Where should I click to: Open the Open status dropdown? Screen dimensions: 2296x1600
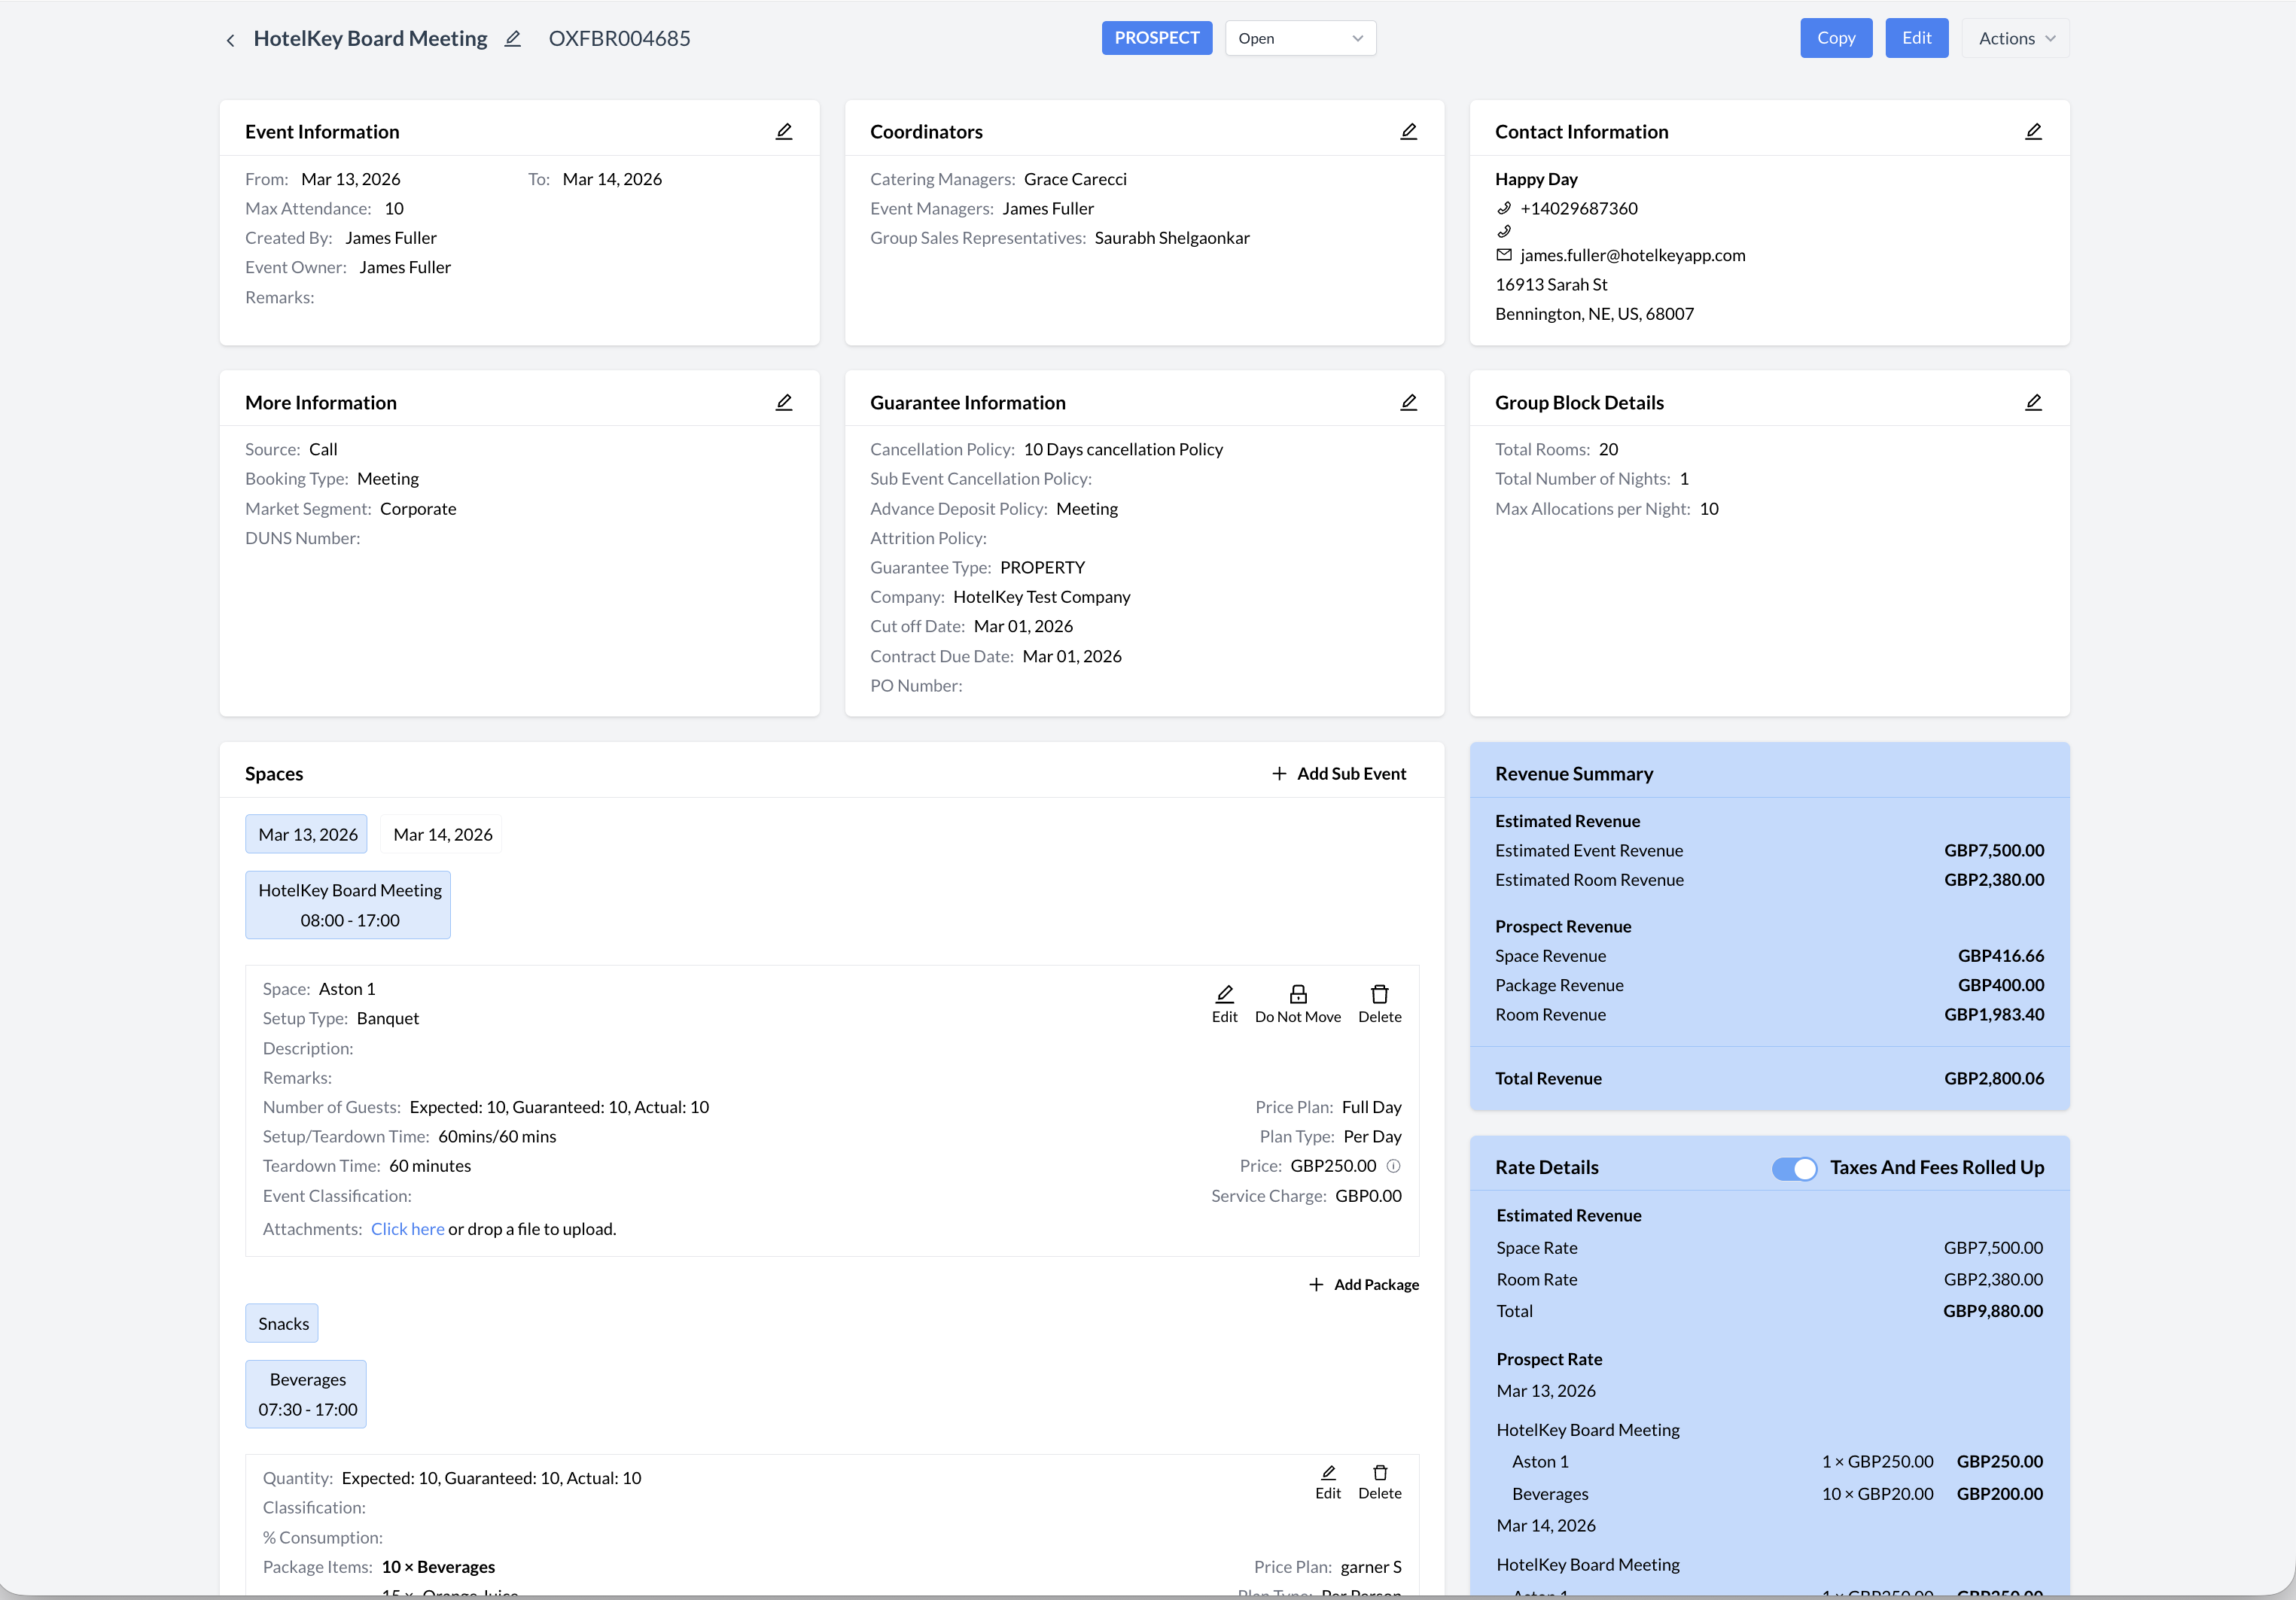1300,39
